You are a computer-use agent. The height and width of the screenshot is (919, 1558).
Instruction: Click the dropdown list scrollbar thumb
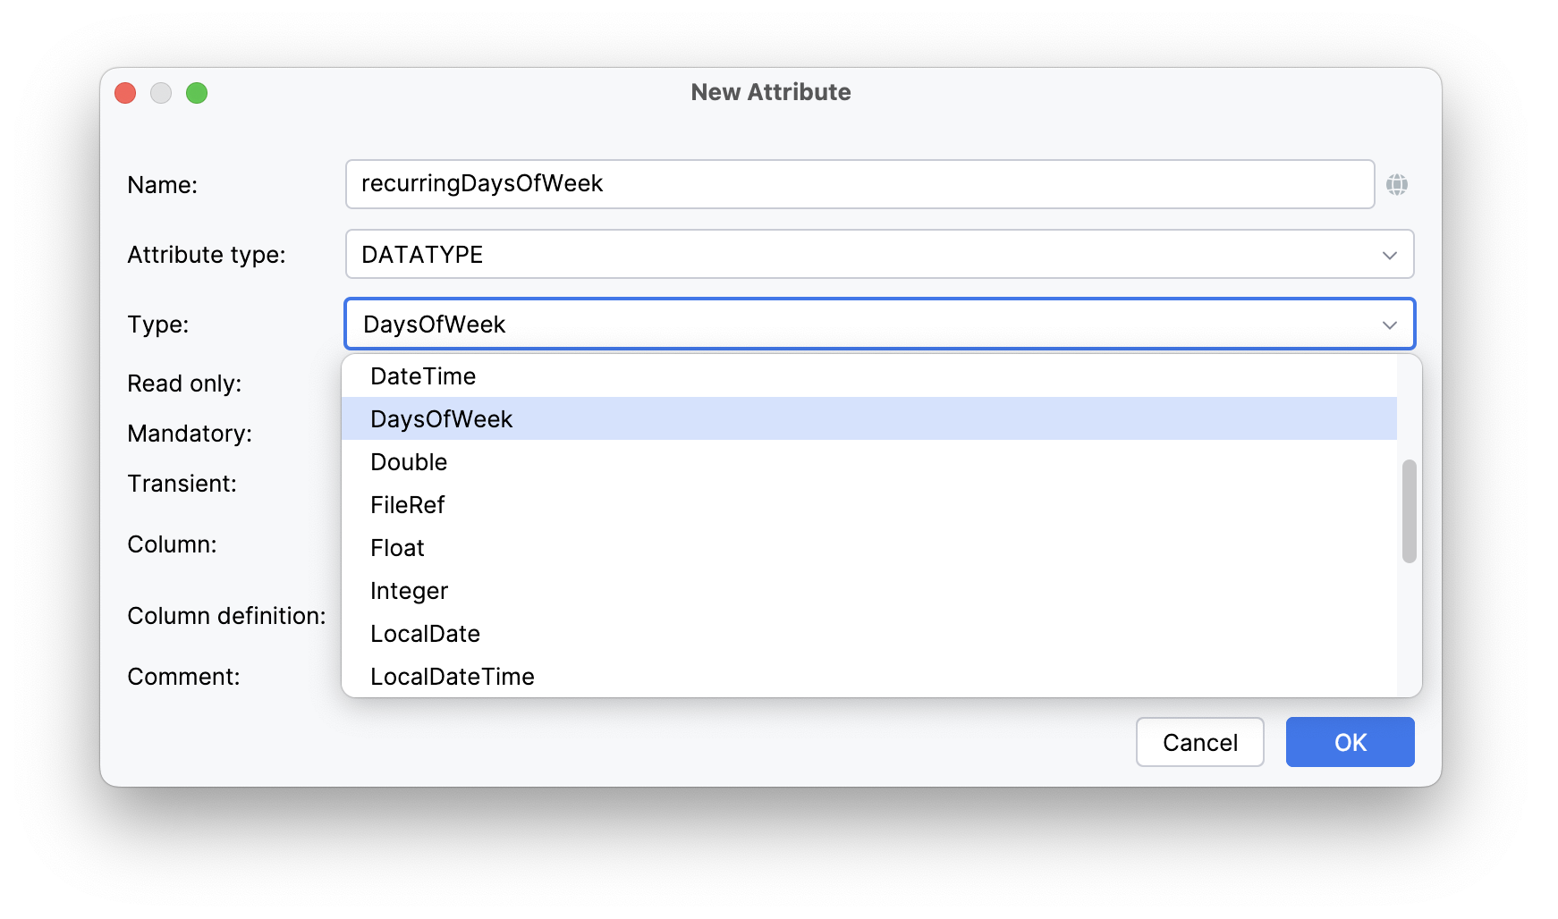(1409, 511)
